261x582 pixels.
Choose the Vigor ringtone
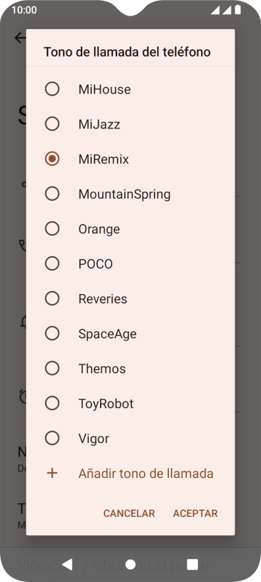pyautogui.click(x=130, y=438)
